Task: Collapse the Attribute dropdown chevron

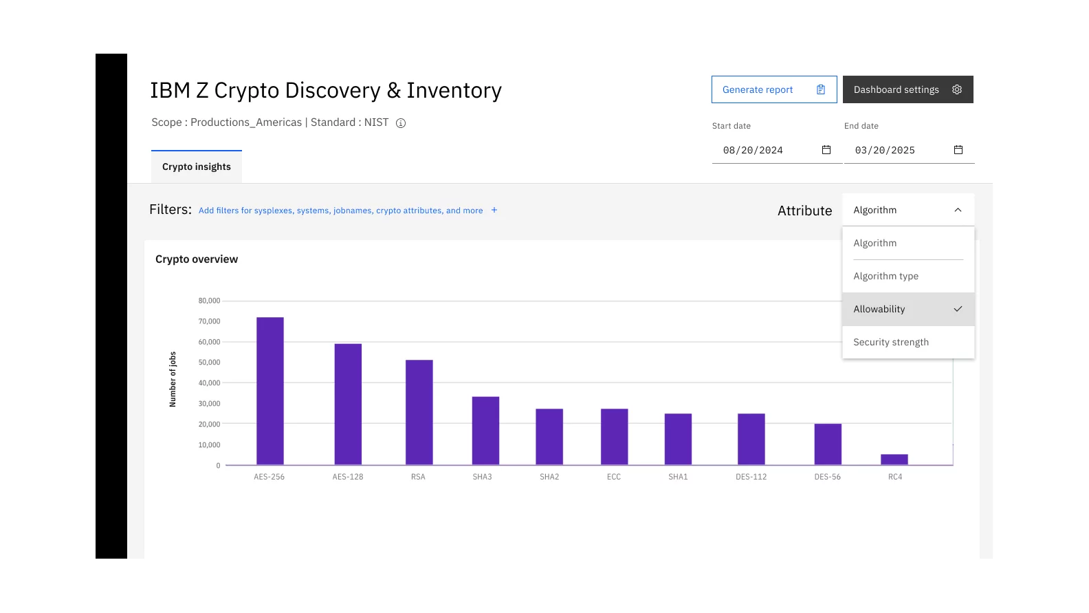Action: [958, 210]
